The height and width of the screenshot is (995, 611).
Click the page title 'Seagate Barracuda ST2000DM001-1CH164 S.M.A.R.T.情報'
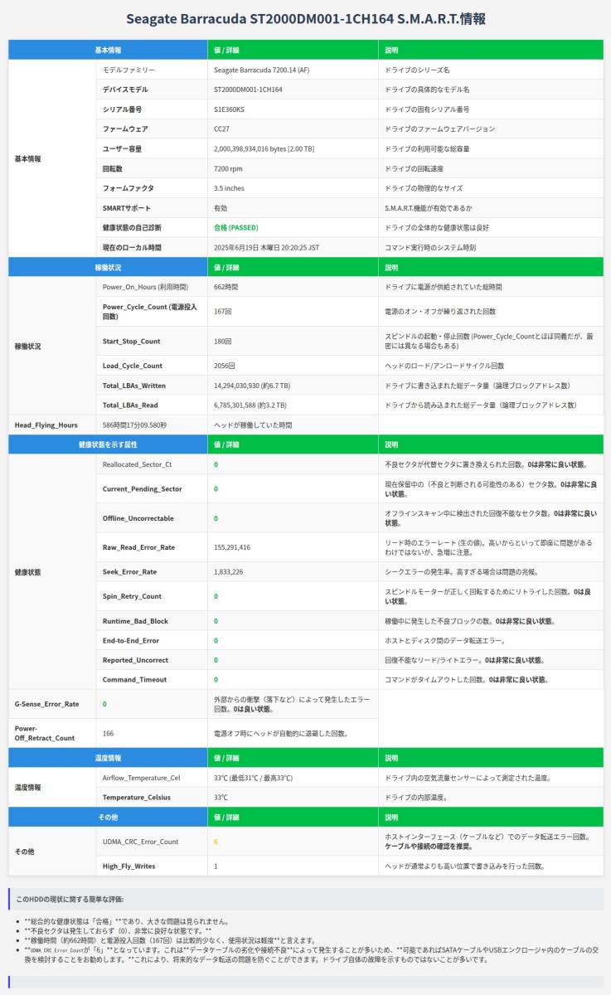pos(305,18)
